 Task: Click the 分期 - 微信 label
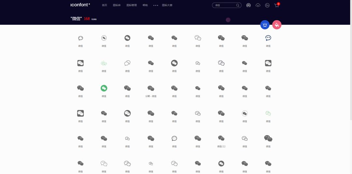click(151, 96)
